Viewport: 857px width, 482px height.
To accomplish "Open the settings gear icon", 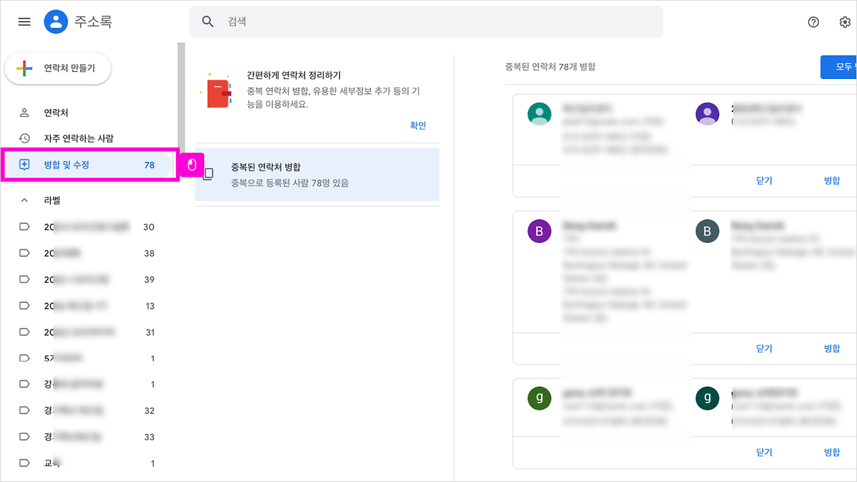I will coord(844,22).
